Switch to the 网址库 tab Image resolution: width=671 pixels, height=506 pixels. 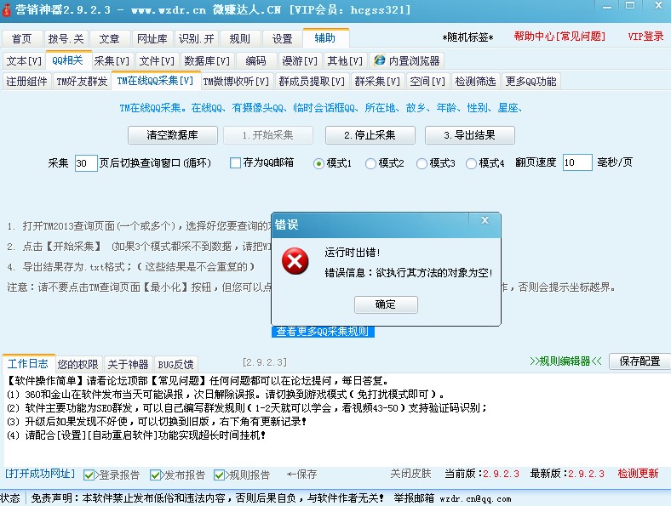(x=152, y=38)
